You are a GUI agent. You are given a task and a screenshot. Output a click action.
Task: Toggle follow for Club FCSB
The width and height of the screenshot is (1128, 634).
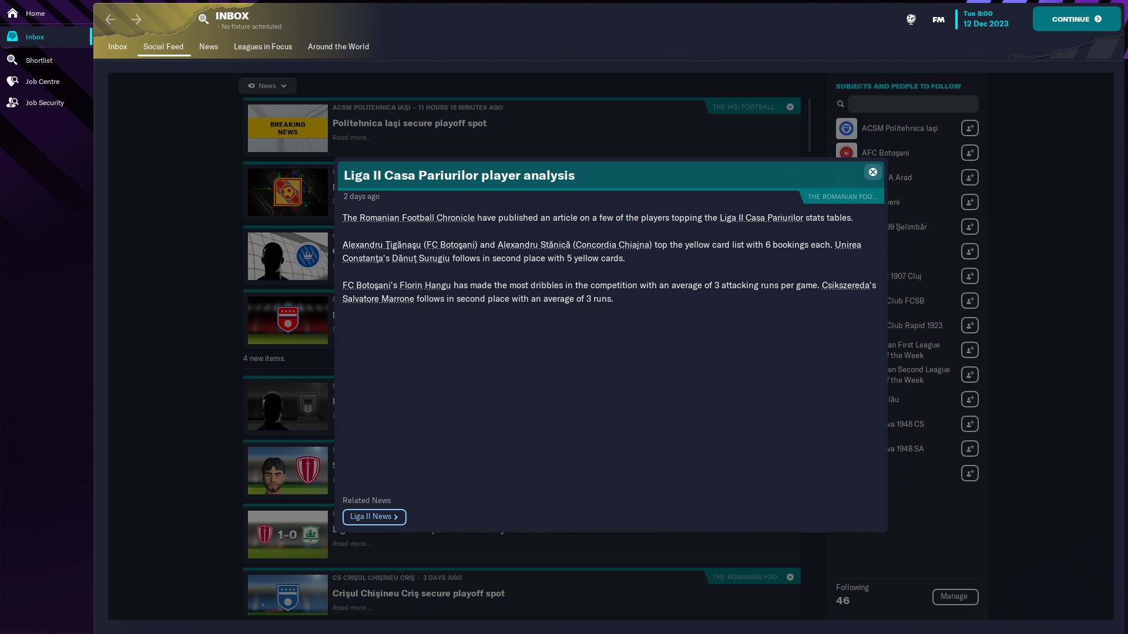point(969,301)
